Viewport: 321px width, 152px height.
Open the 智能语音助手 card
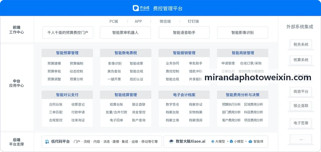coord(184,33)
